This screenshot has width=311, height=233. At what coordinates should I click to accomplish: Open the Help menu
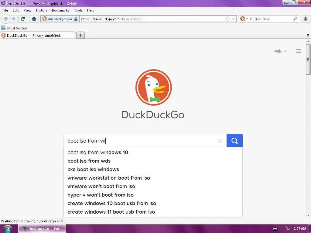(91, 10)
